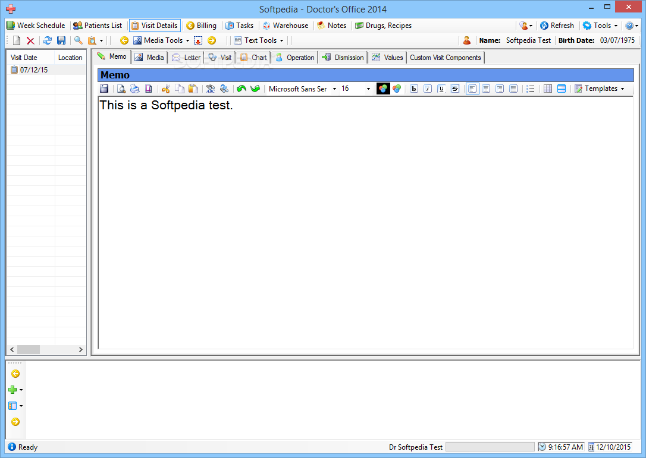This screenshot has width=646, height=458.
Task: Switch to the Dismission tab
Action: point(343,58)
